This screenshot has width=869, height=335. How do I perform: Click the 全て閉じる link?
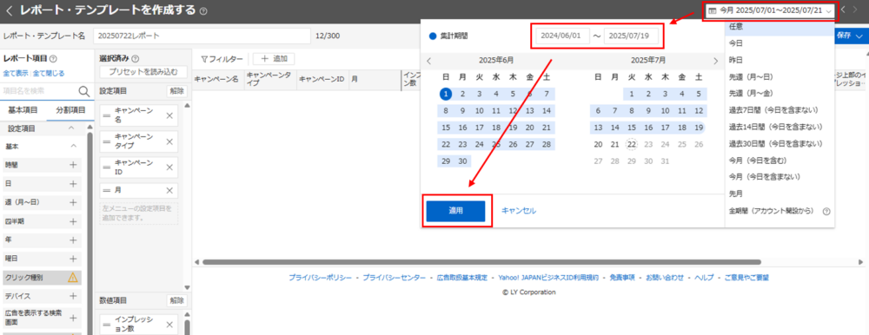point(48,73)
